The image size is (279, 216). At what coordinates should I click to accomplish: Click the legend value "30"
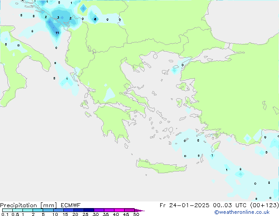(x=95, y=214)
